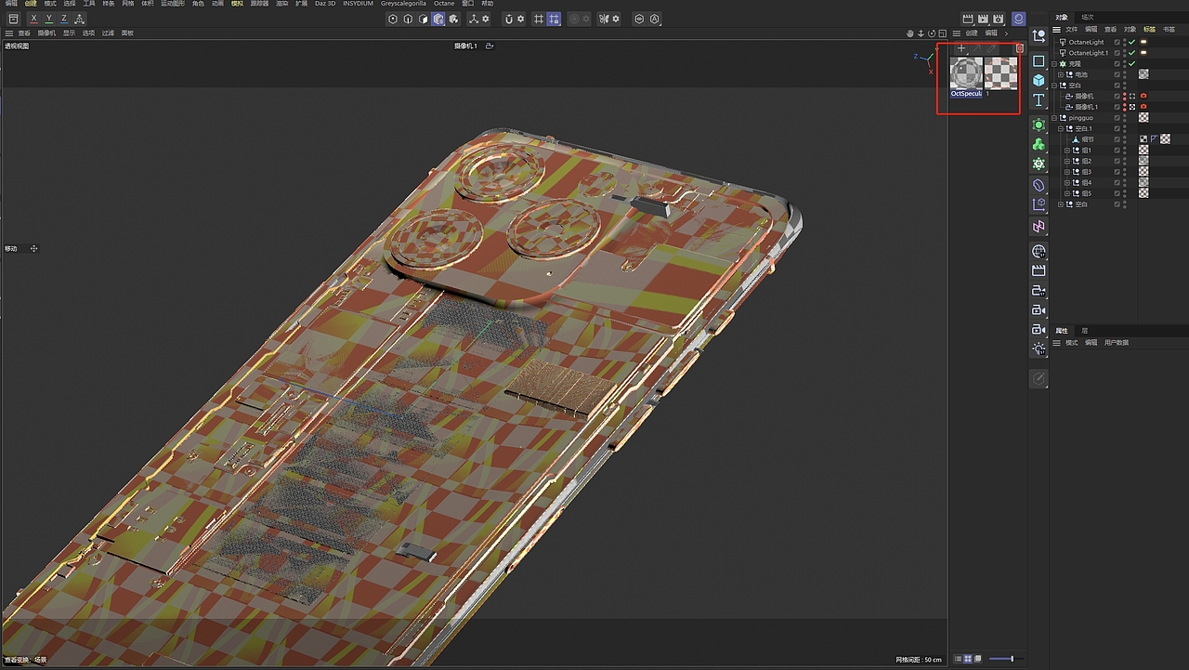
Task: Expand the 电池 object
Action: [x=1061, y=74]
